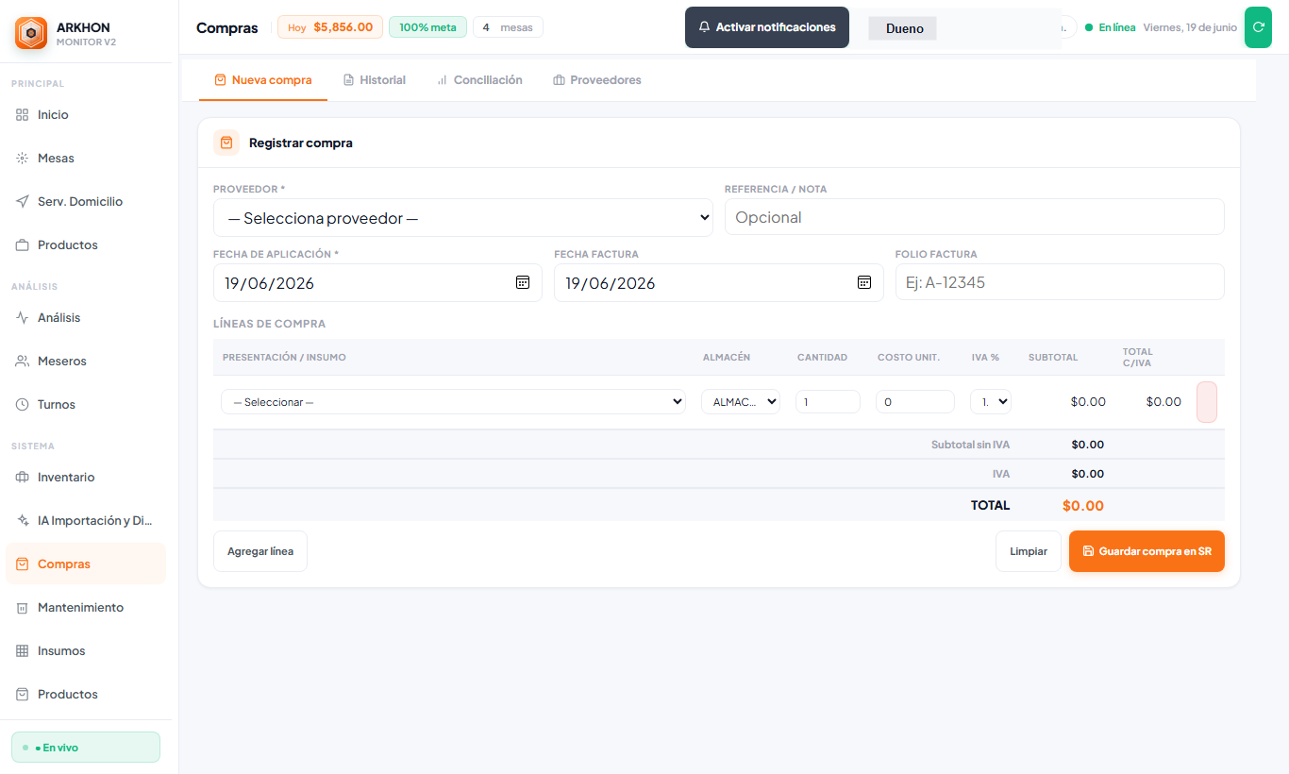Click the 100% meta badge
This screenshot has height=774, width=1289.
(427, 27)
